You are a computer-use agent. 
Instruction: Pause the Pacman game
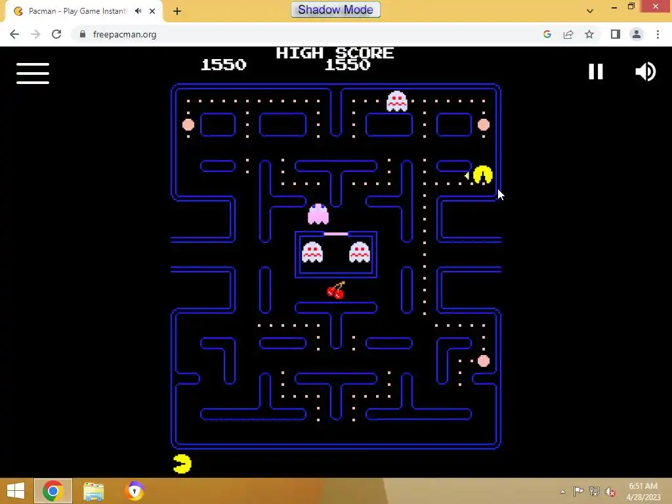(596, 72)
